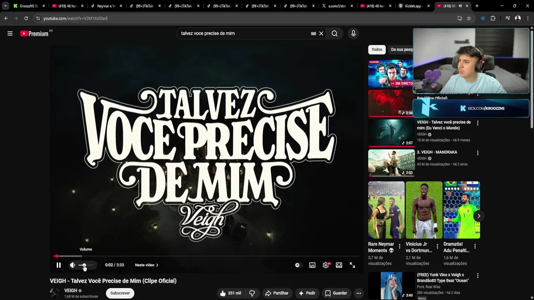Open the 'Vinicius Jr vs Dortmund' short

pyautogui.click(x=424, y=210)
